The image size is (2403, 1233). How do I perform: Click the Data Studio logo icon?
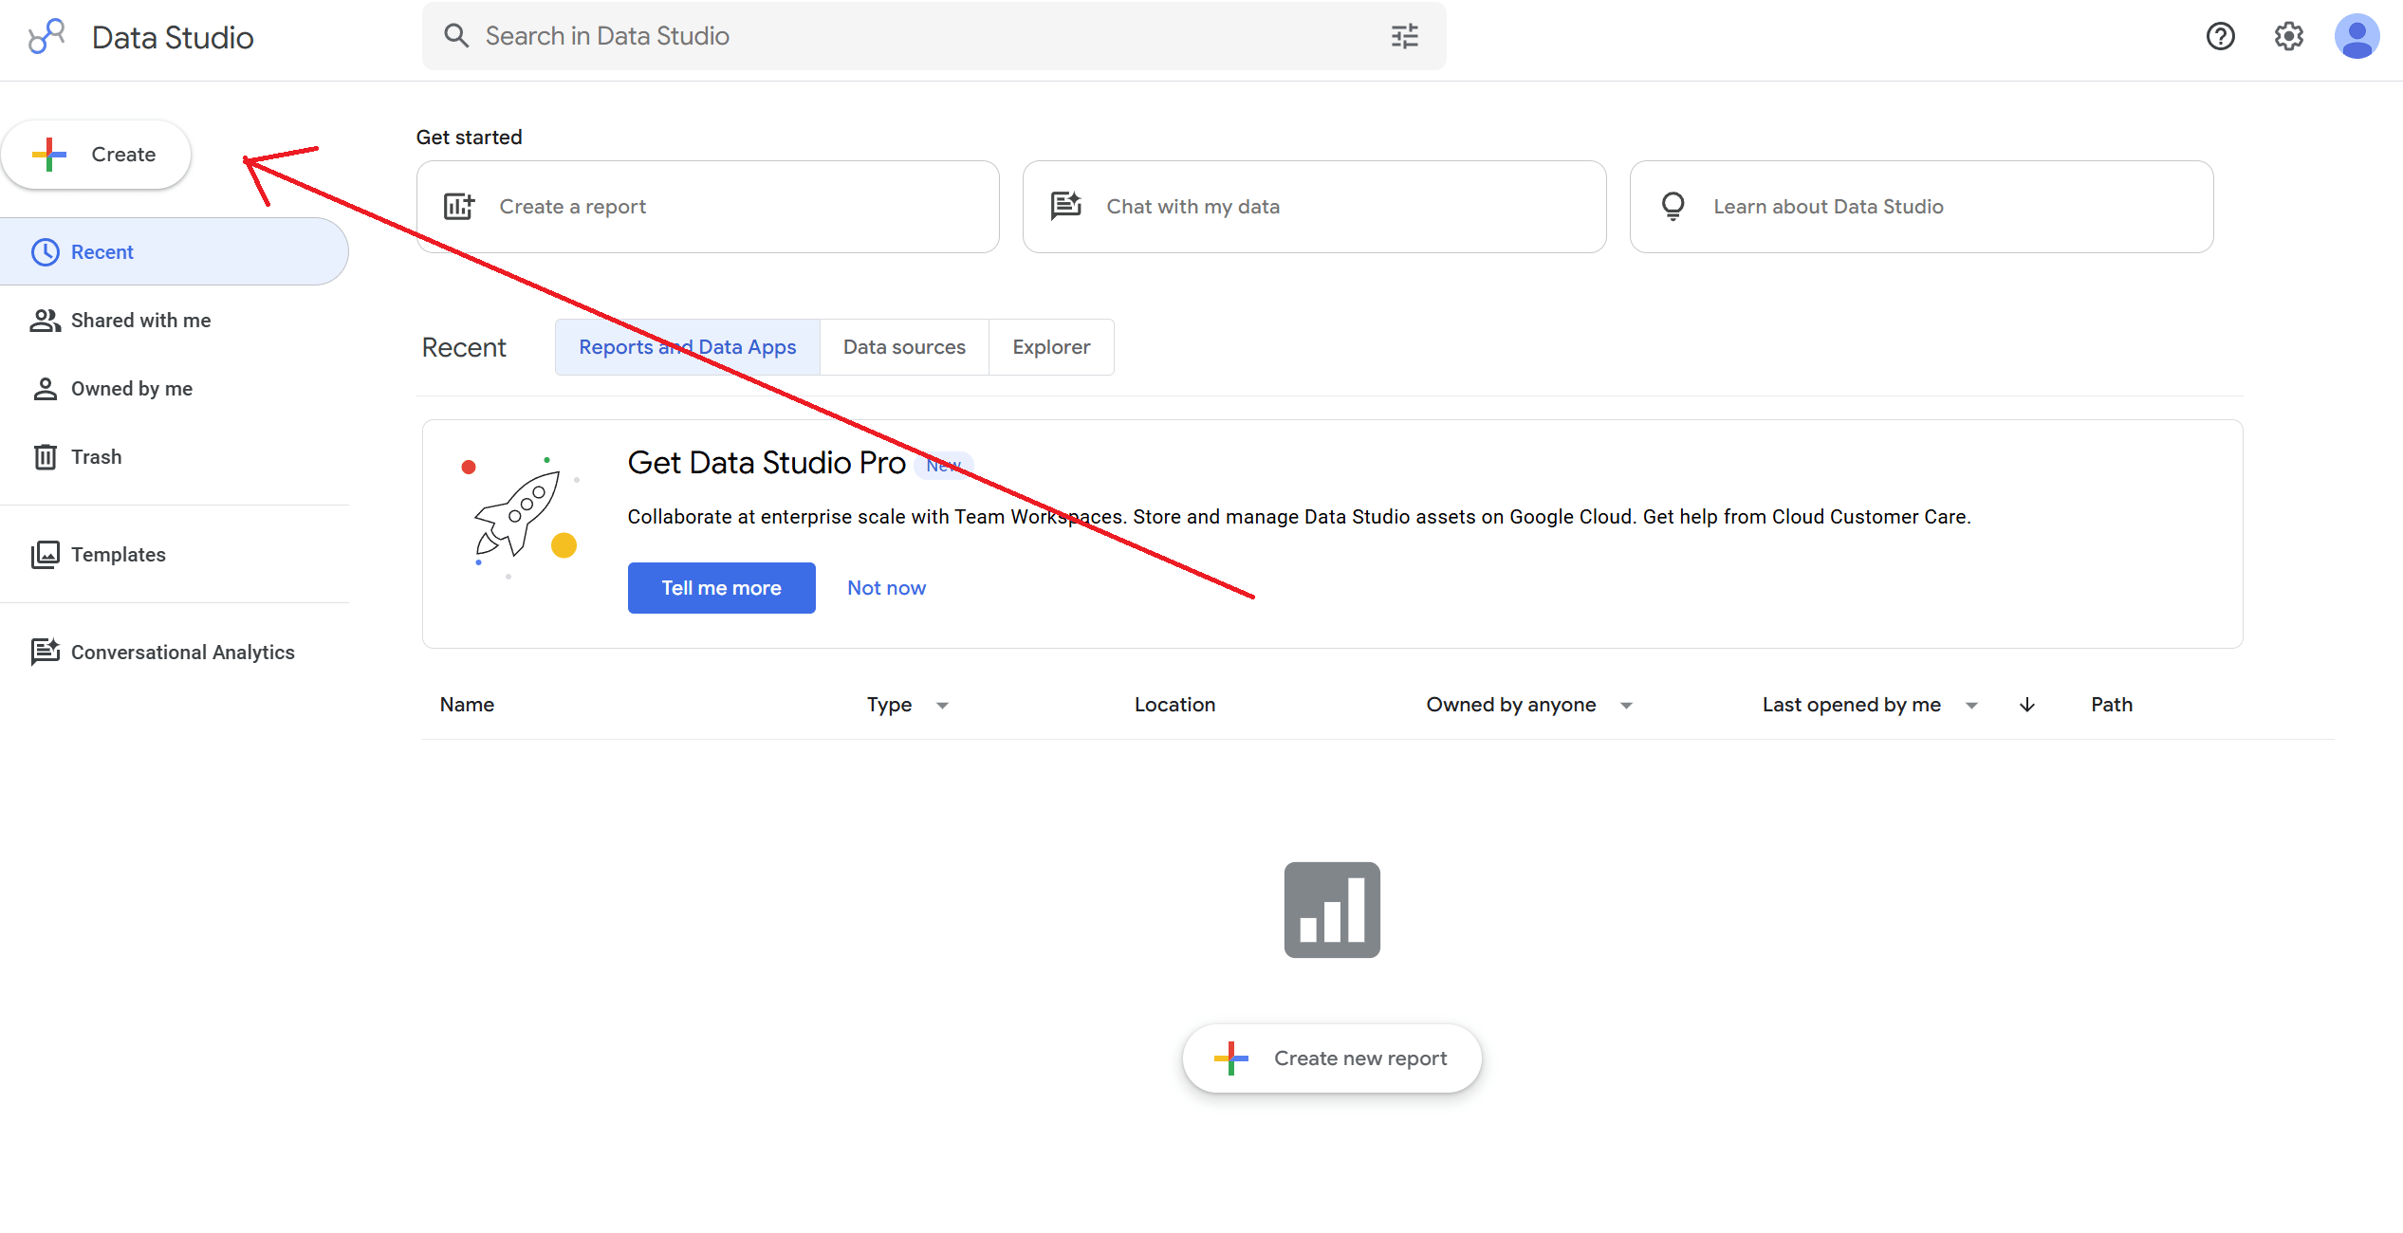(46, 37)
